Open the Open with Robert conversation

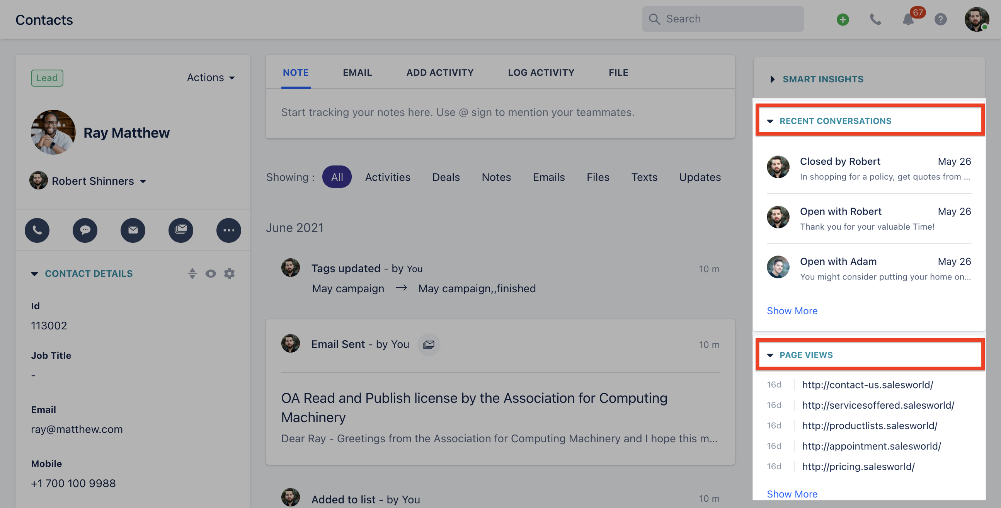[868, 219]
